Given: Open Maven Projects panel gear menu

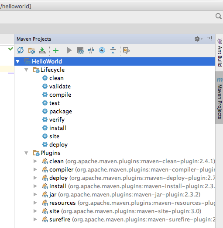Looking at the screenshot, I should click(198, 39).
